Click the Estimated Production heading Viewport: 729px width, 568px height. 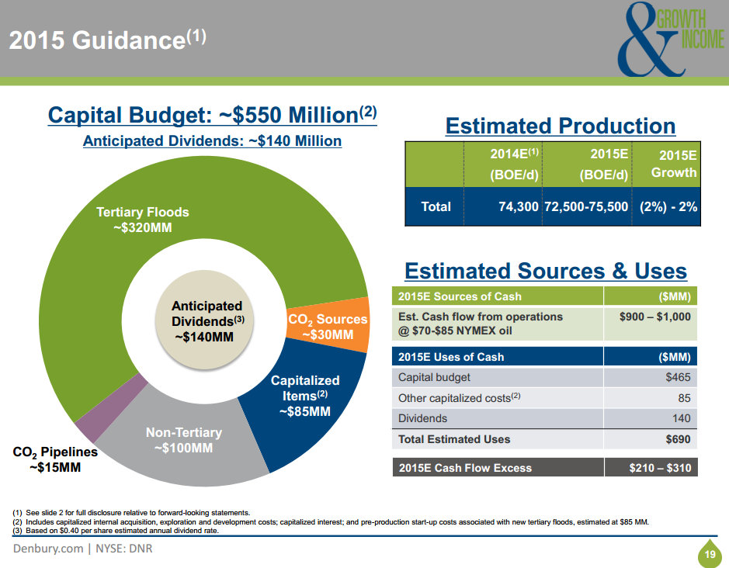click(560, 126)
